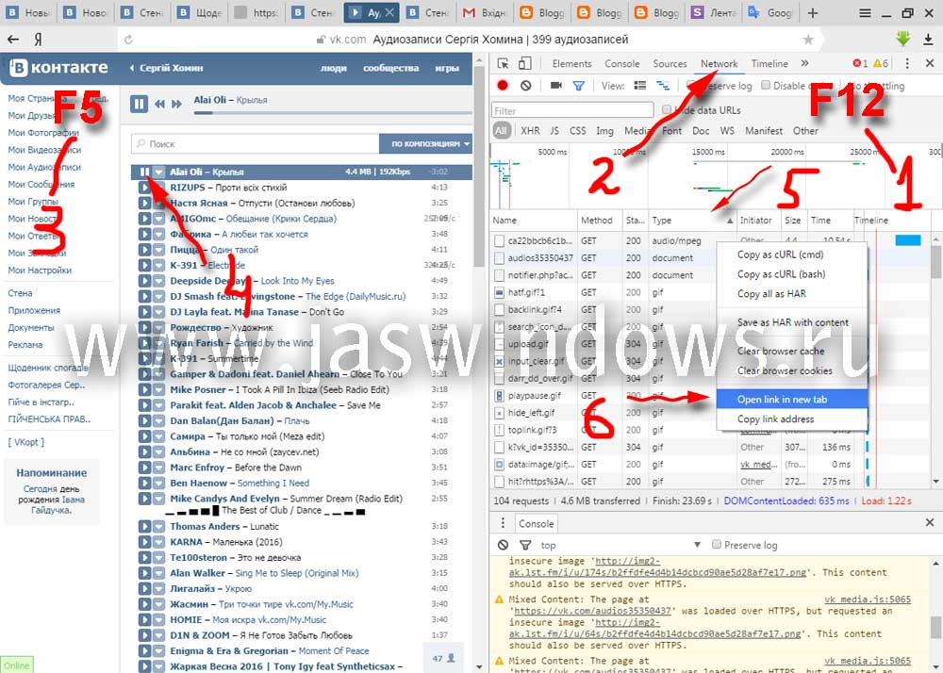
Task: Enable Preserve log in the Console drawer
Action: coord(717,545)
